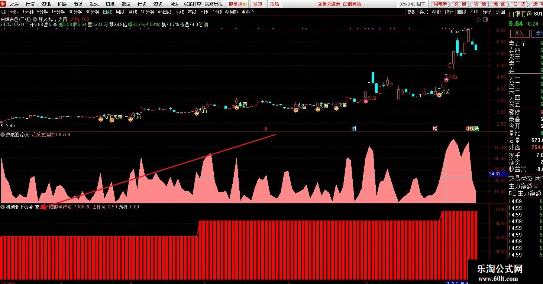This screenshot has height=284, width=543.
Task: Switch to 45日线 period
Action: coord(165,12)
